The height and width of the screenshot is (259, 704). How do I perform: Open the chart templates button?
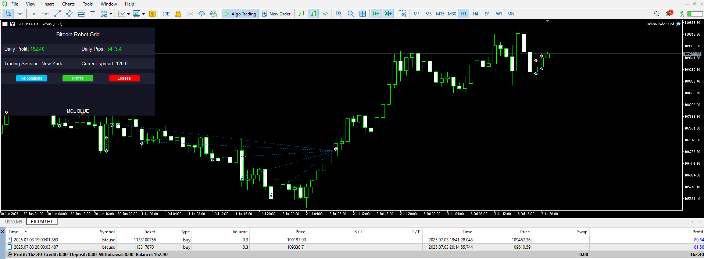point(137,14)
